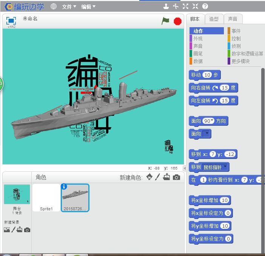Take new sprite photo with camera

click(176, 177)
